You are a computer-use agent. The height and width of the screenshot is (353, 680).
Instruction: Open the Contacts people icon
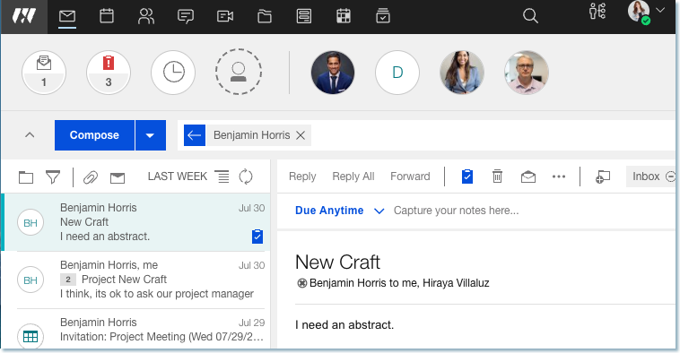point(145,16)
